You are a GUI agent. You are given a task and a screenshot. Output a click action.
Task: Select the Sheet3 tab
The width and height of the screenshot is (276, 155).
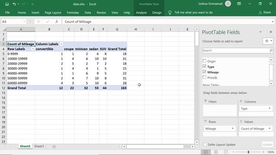25,146
